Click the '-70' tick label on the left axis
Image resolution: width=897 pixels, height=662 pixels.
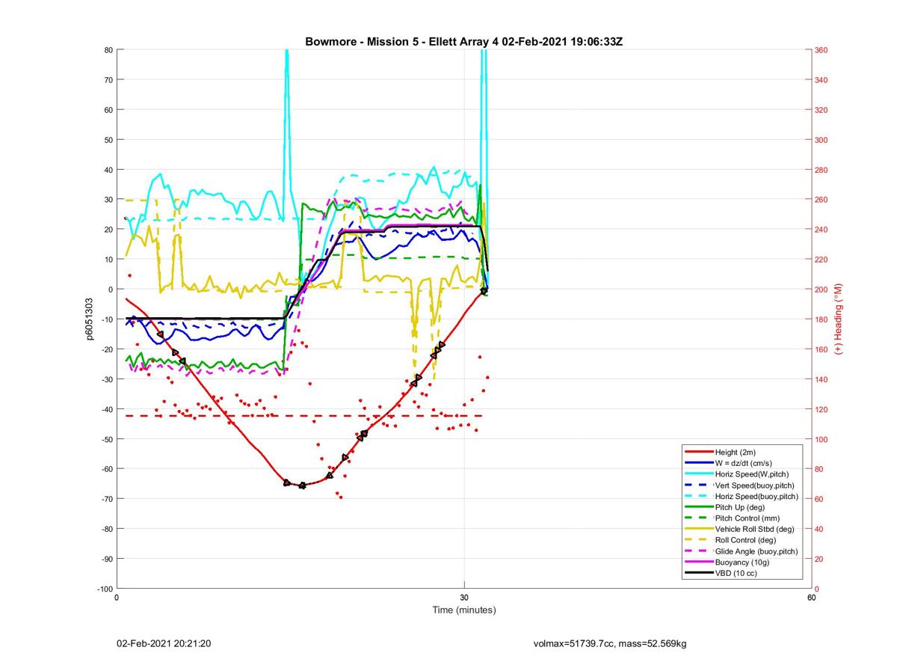click(106, 499)
